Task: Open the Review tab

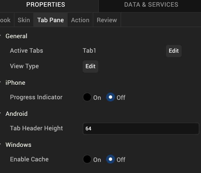Action: point(107,20)
